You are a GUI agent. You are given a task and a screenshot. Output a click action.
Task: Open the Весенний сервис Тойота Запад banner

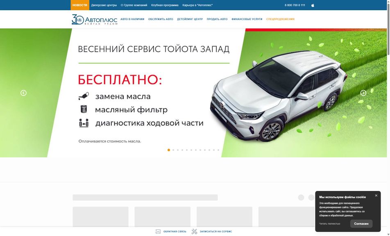pos(193,93)
